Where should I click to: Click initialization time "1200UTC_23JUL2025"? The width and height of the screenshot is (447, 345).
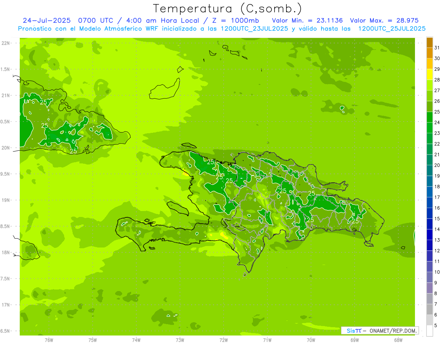[x=254, y=29]
